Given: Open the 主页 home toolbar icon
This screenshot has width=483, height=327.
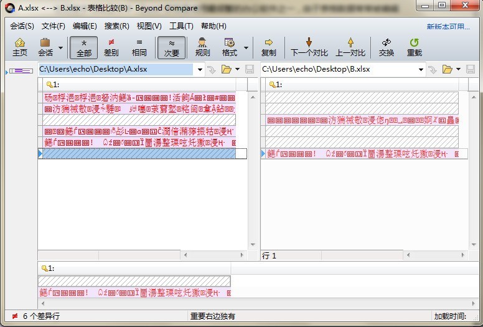Looking at the screenshot, I should [20, 47].
